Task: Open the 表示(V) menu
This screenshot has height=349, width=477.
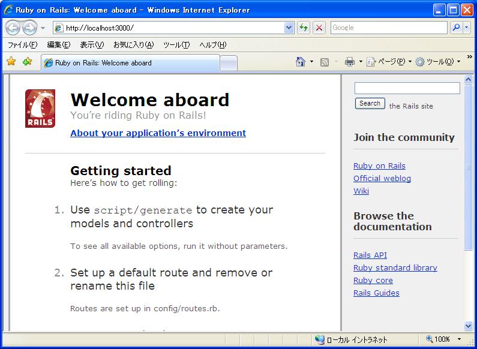Action: coord(92,45)
